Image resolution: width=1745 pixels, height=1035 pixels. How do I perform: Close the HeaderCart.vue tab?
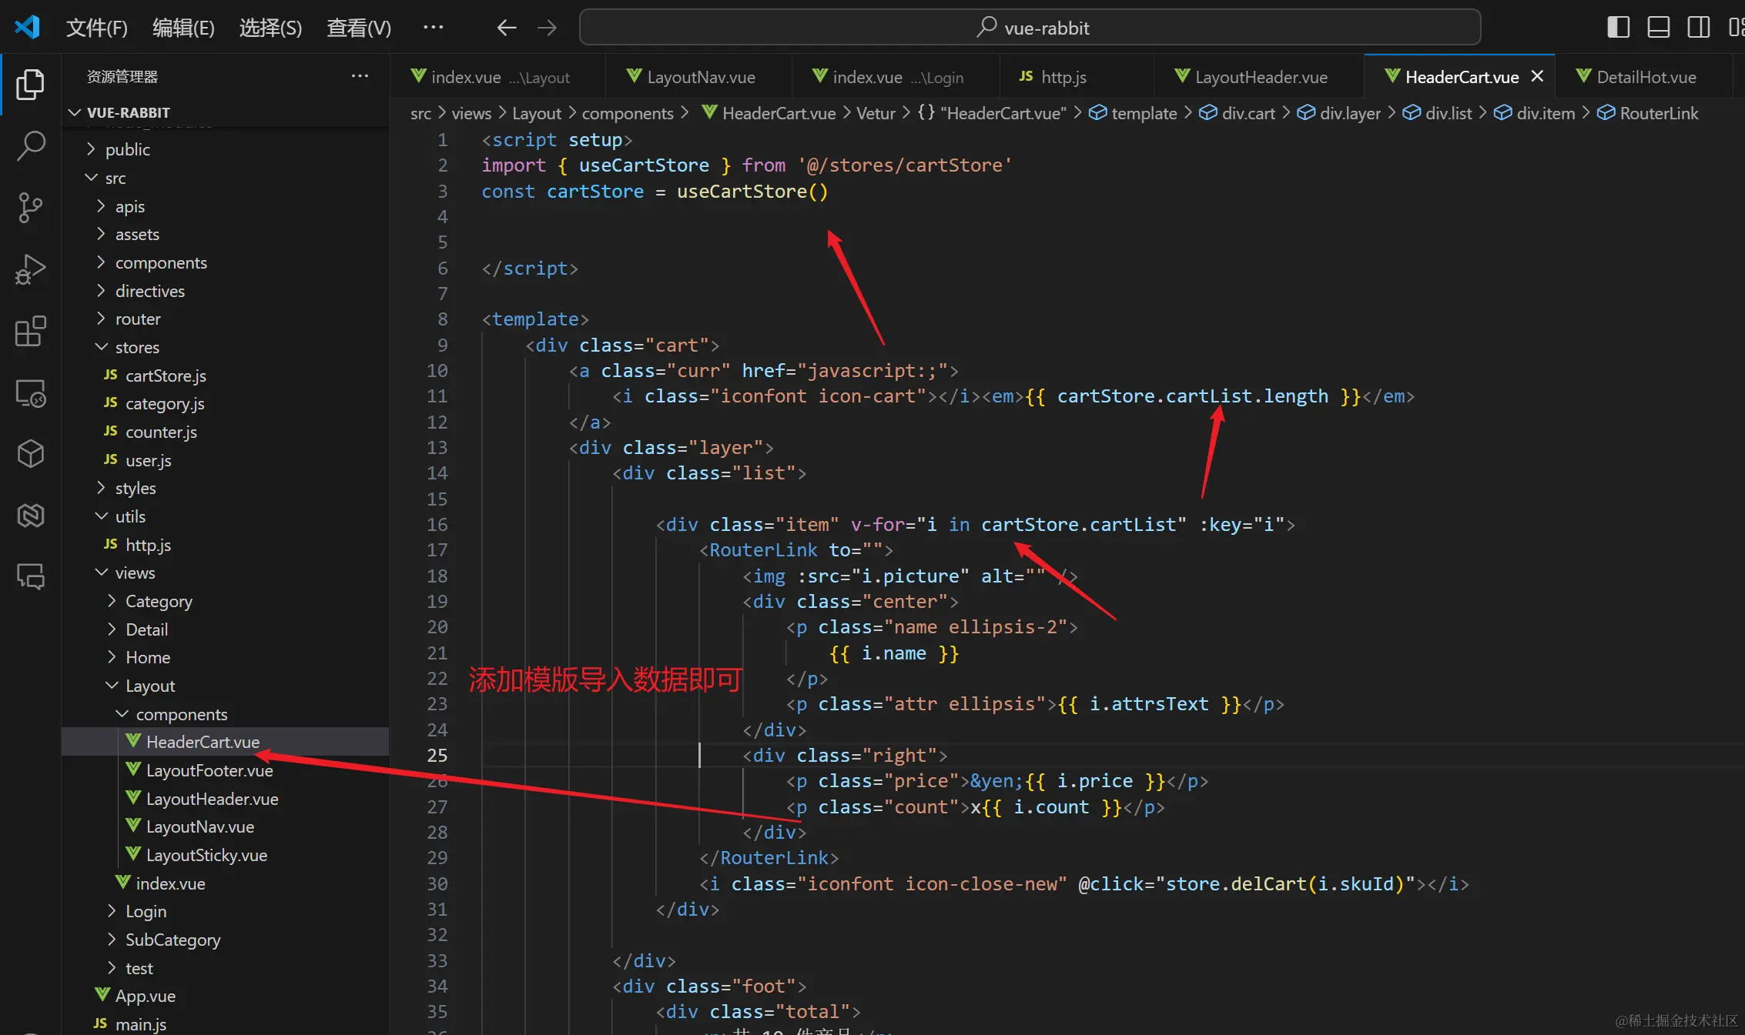coord(1537,76)
